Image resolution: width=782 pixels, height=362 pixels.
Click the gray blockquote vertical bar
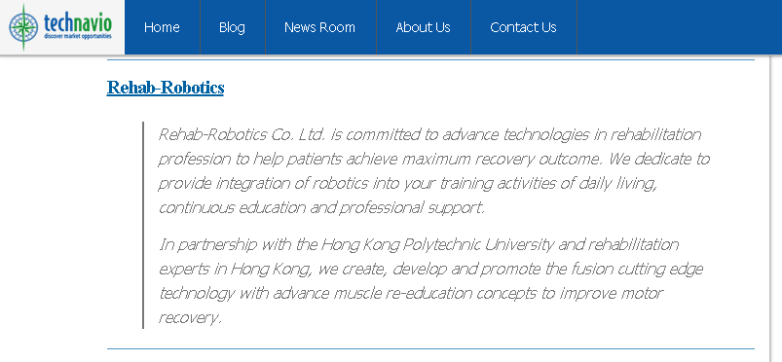[143, 225]
